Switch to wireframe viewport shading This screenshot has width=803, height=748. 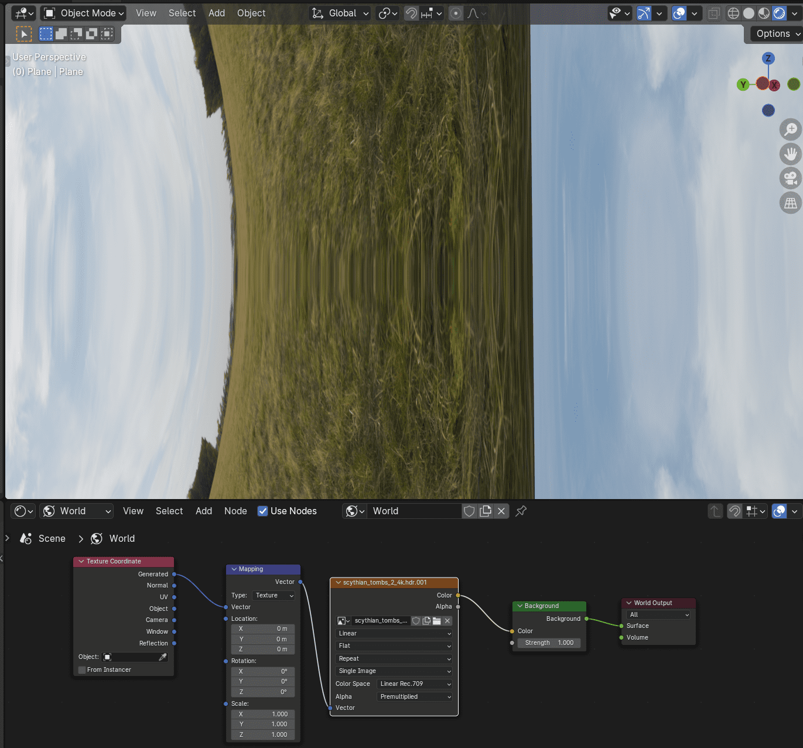tap(733, 13)
